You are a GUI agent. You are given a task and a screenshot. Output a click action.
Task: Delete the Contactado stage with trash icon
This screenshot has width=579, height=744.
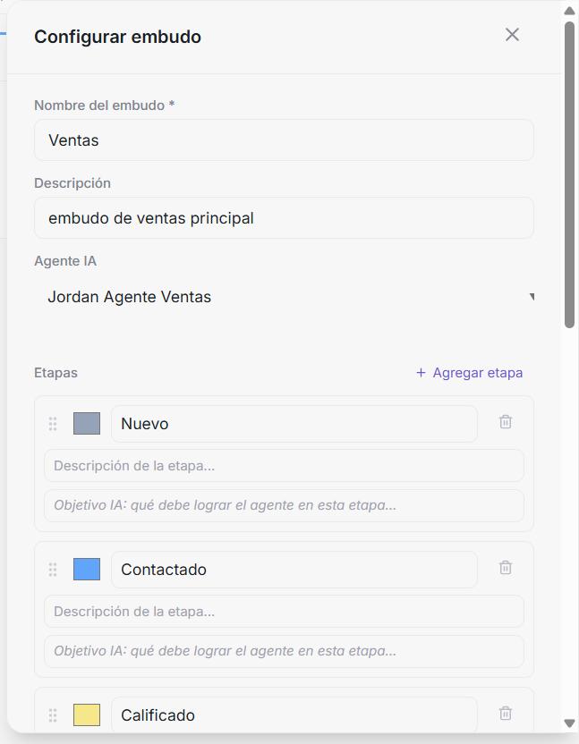click(x=506, y=568)
